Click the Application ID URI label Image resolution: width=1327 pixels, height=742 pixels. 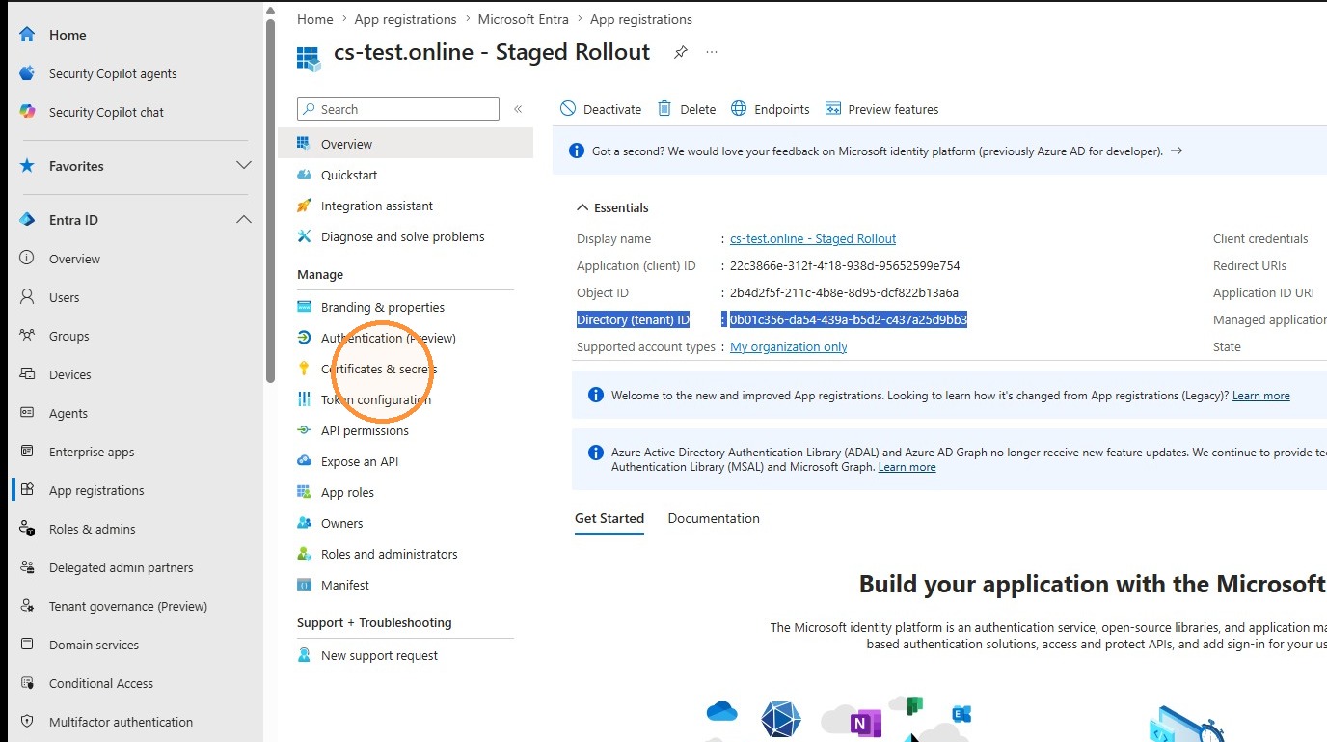coord(1263,292)
